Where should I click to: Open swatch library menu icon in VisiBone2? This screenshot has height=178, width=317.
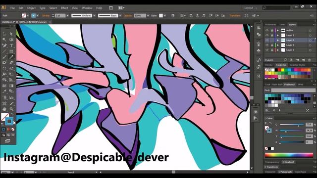[x=267, y=110]
